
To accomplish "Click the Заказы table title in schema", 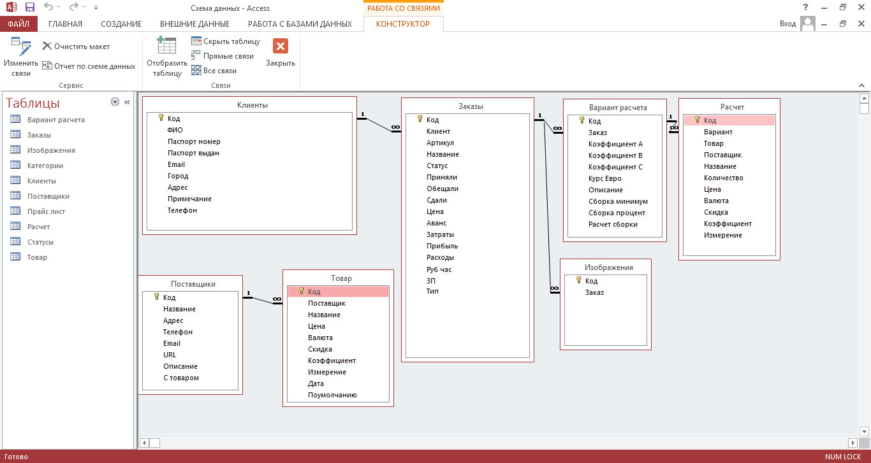I will 471,106.
